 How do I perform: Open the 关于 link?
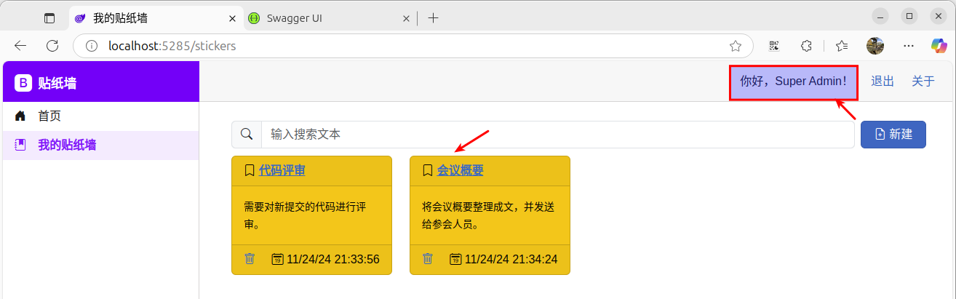coord(923,81)
